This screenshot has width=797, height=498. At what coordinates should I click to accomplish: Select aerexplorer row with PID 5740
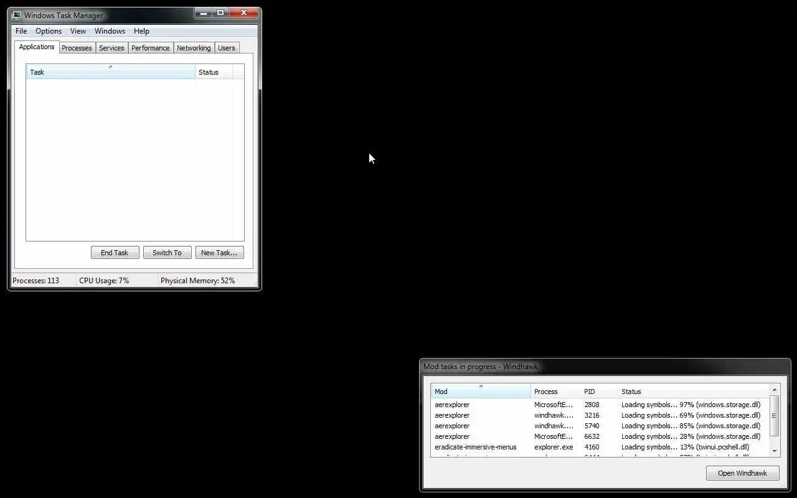pyautogui.click(x=600, y=426)
